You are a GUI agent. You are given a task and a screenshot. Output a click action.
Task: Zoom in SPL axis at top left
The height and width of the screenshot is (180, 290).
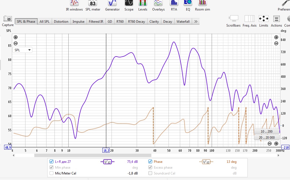tap(15, 37)
